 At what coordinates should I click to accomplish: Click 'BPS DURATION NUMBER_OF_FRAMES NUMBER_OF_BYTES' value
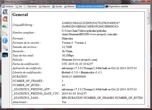pos(102,98)
